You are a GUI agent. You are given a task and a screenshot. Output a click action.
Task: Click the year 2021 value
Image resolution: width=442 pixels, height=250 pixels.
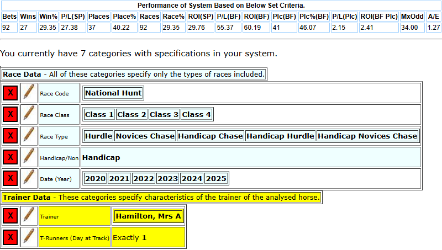pyautogui.click(x=119, y=178)
